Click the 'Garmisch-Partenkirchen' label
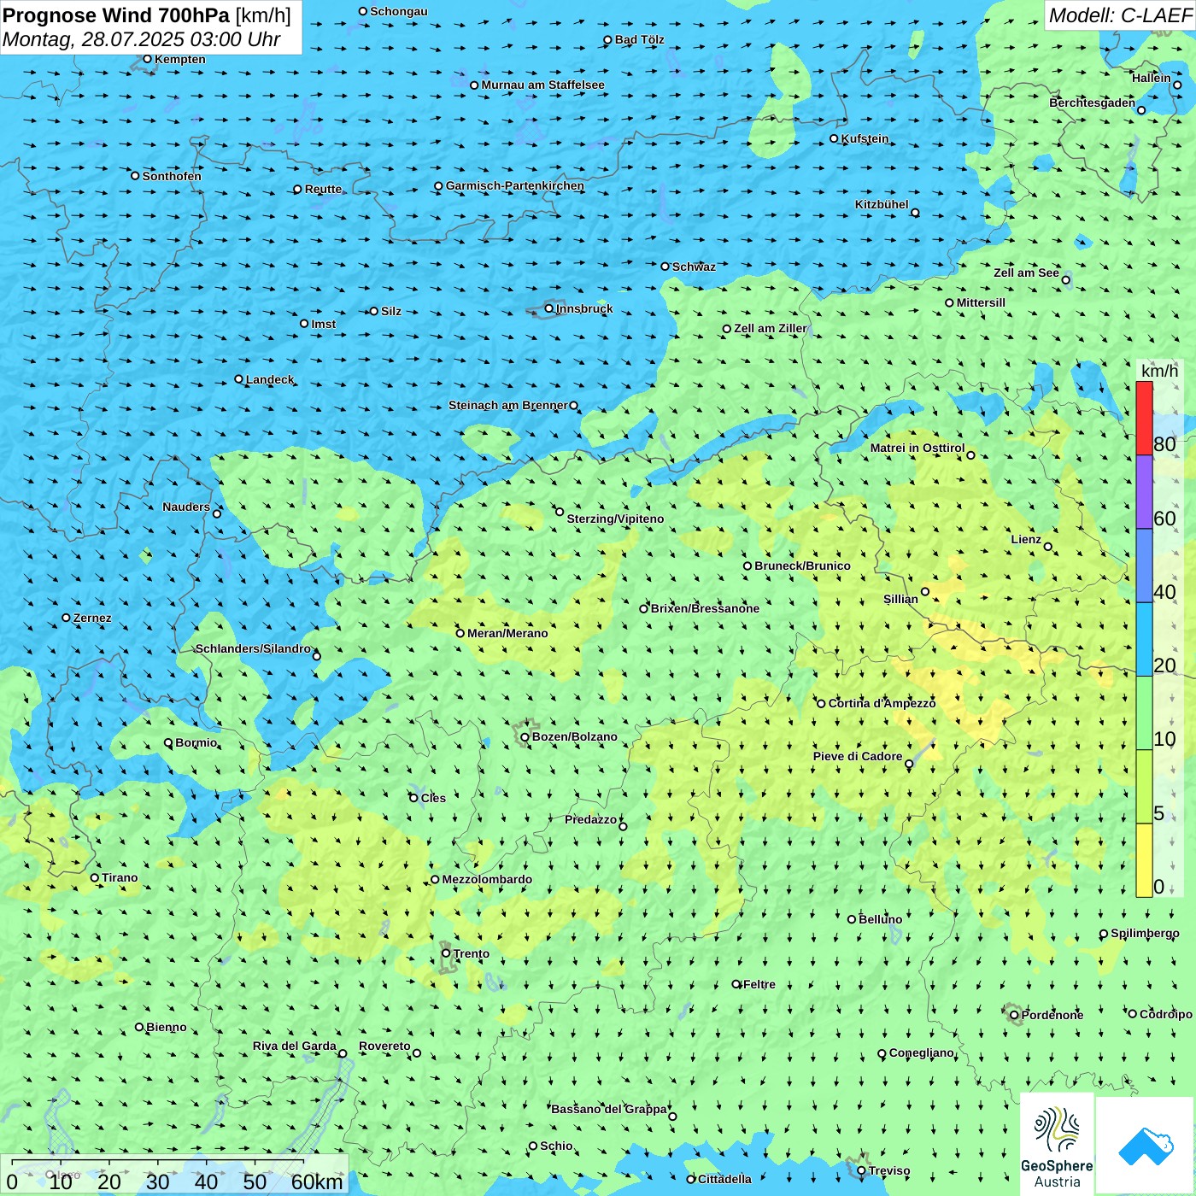Viewport: 1196px width, 1196px height. [x=515, y=185]
